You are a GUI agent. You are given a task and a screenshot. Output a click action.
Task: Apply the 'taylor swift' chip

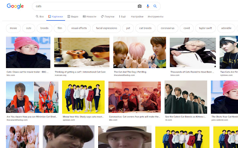pyautogui.click(x=206, y=28)
